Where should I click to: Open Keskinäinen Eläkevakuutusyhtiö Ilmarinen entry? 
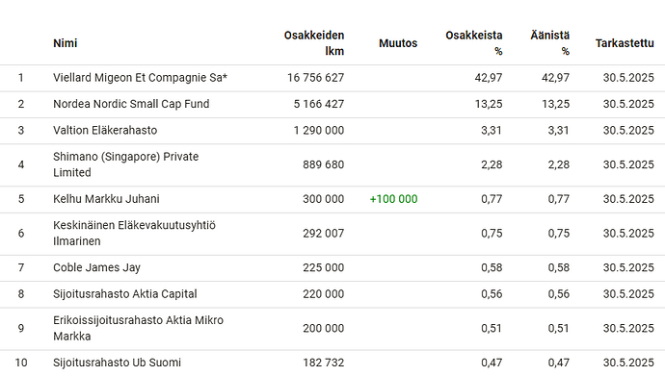click(x=134, y=233)
